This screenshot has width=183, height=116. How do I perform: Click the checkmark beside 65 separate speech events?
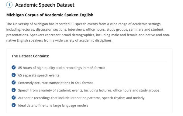14,75
